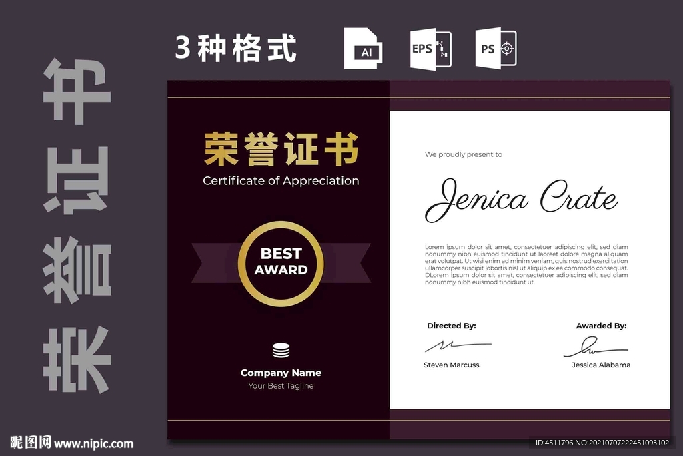Click the Awarded By: label

coord(601,326)
